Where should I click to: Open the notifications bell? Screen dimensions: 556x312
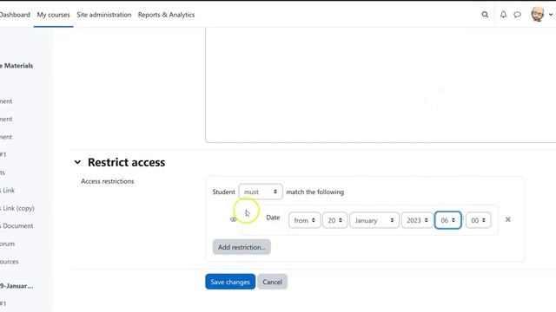click(503, 15)
